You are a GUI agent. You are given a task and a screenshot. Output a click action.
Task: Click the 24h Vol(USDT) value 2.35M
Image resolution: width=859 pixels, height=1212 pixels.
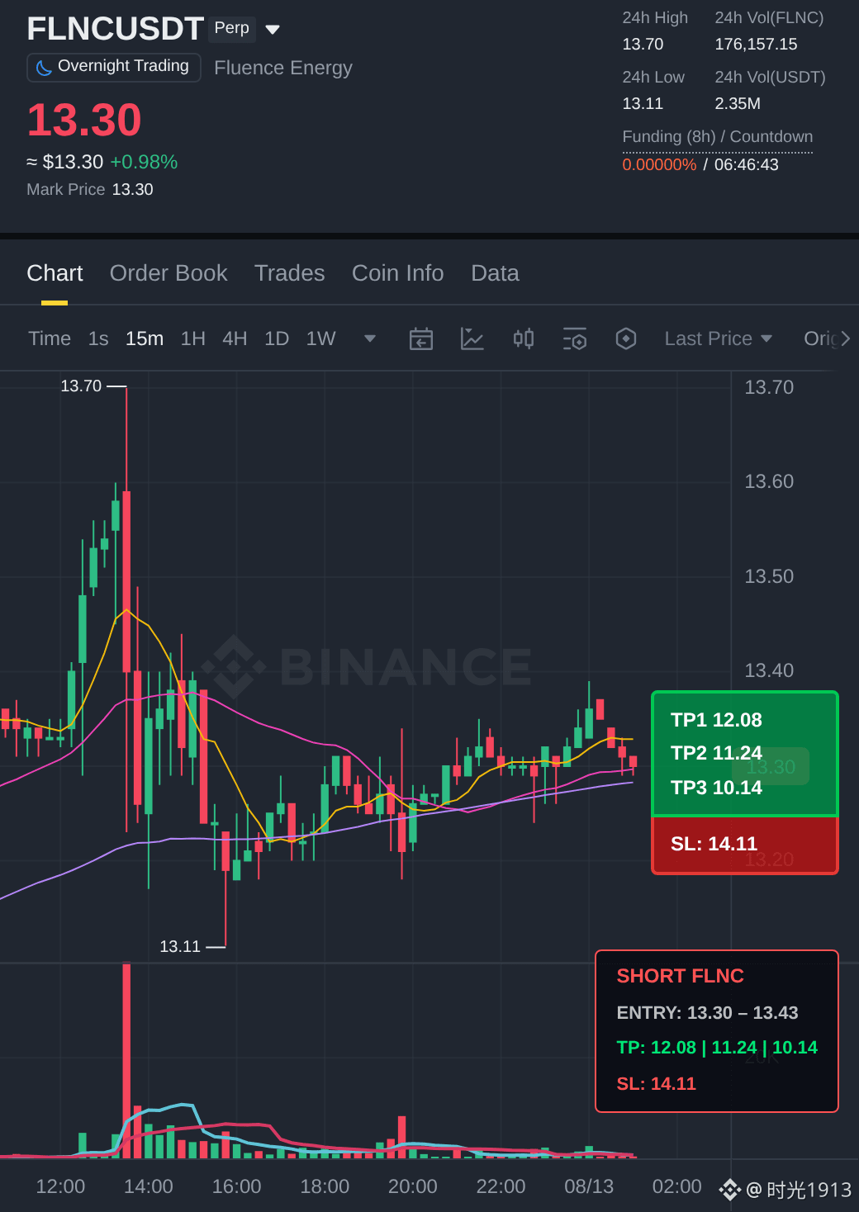pyautogui.click(x=738, y=103)
